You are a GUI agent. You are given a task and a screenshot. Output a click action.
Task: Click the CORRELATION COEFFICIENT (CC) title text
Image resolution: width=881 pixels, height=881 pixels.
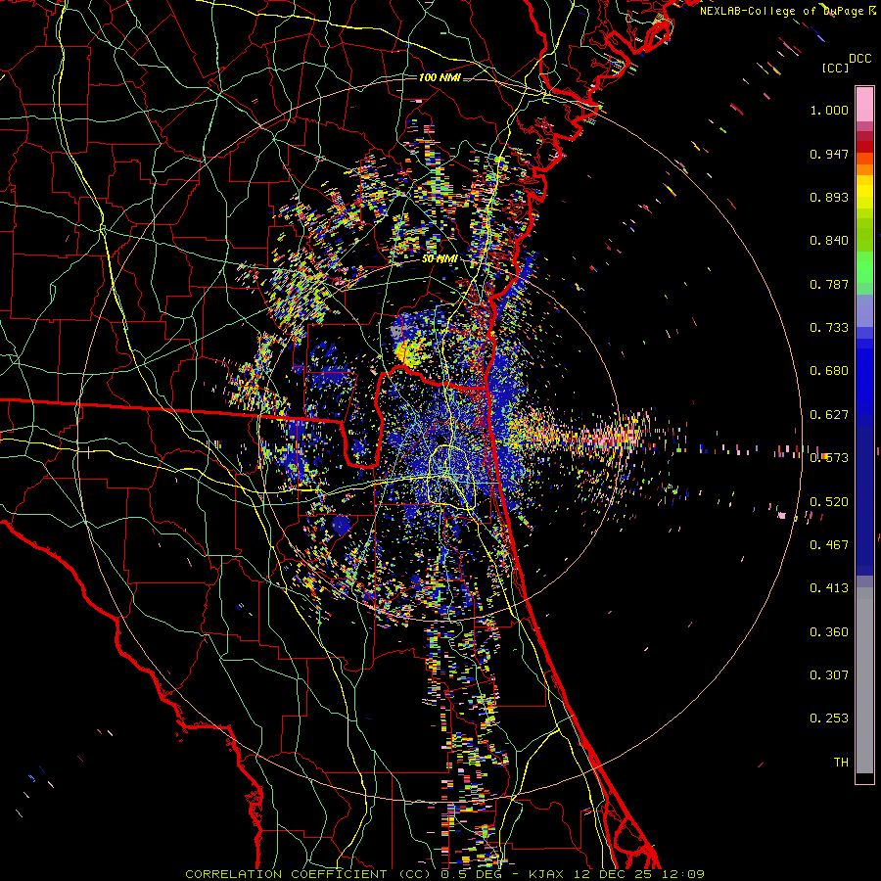(x=307, y=874)
